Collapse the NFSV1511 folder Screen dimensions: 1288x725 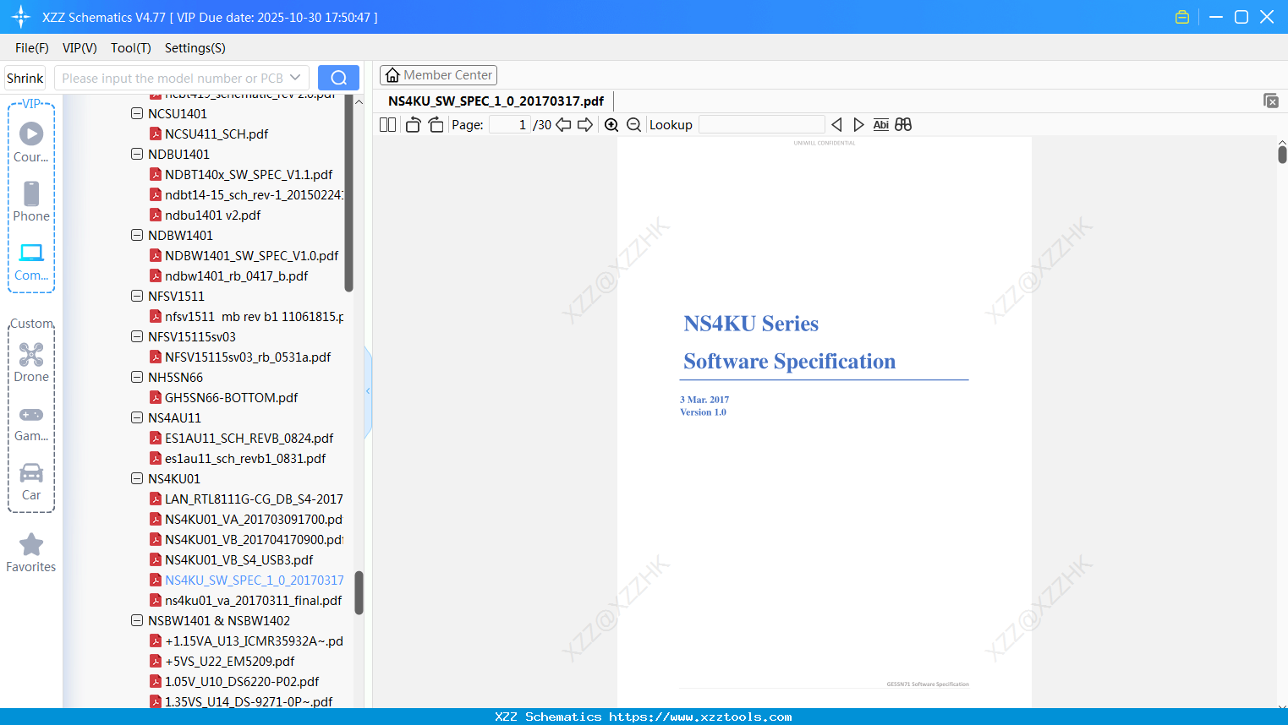pos(137,296)
